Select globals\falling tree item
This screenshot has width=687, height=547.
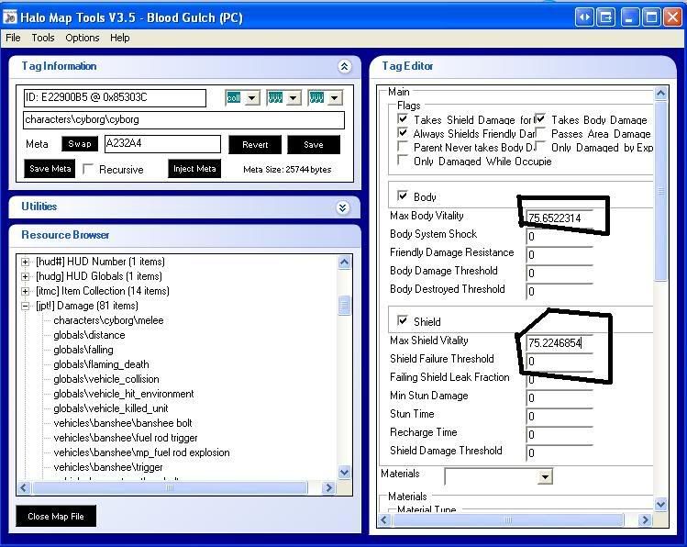83,350
